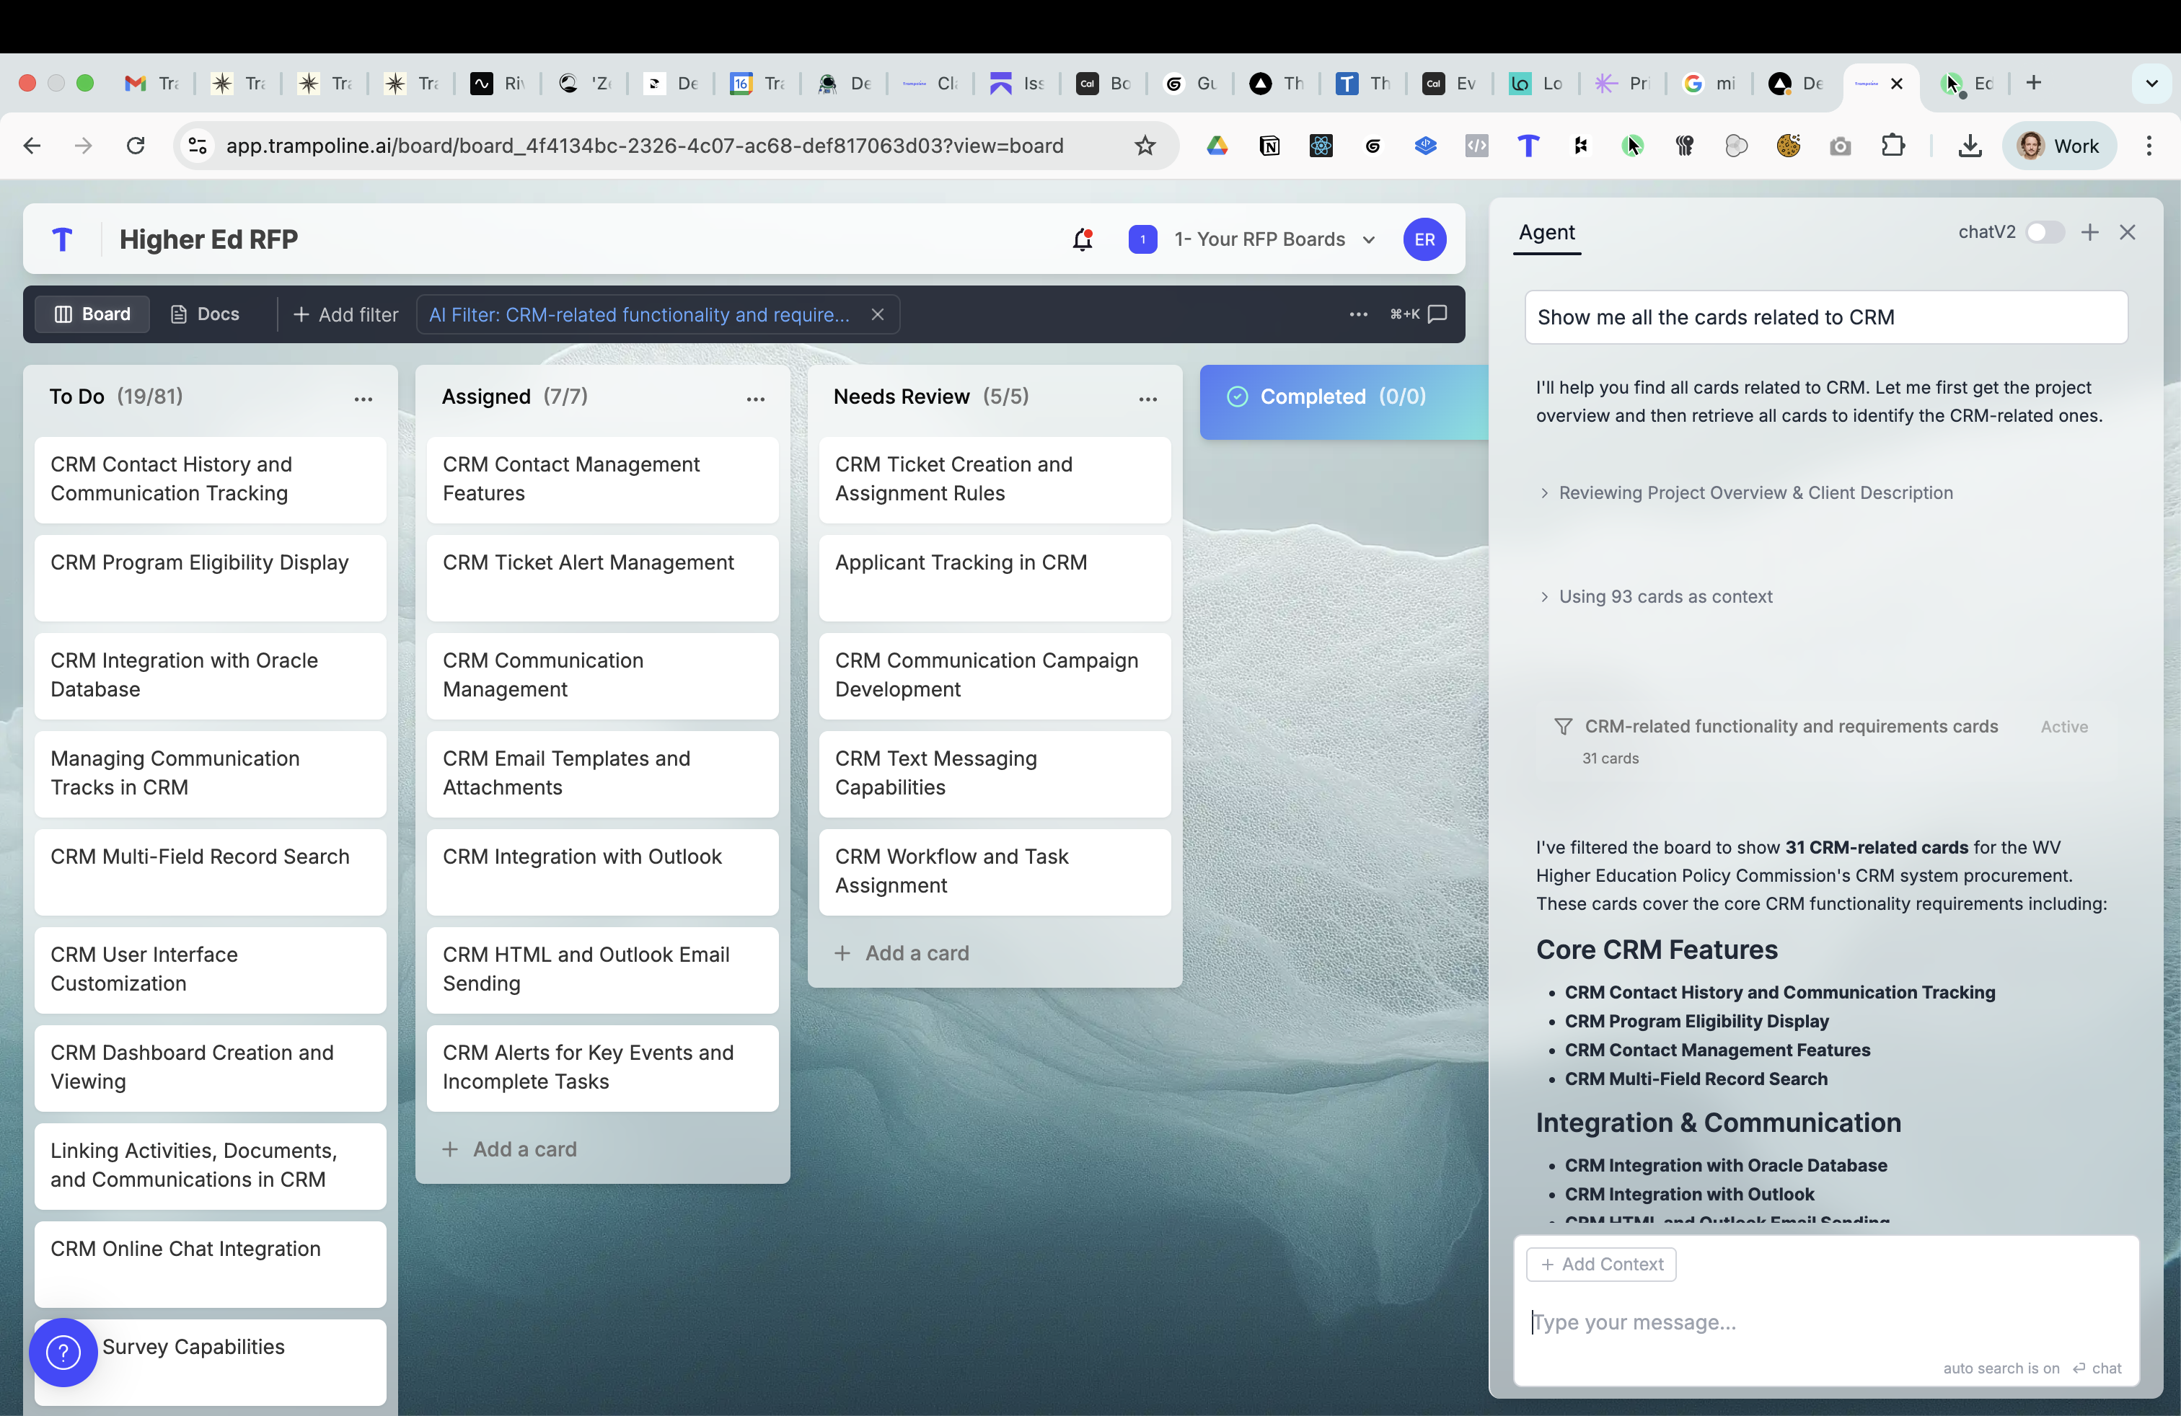This screenshot has width=2181, height=1416.
Task: Click Add Context button
Action: click(1601, 1263)
